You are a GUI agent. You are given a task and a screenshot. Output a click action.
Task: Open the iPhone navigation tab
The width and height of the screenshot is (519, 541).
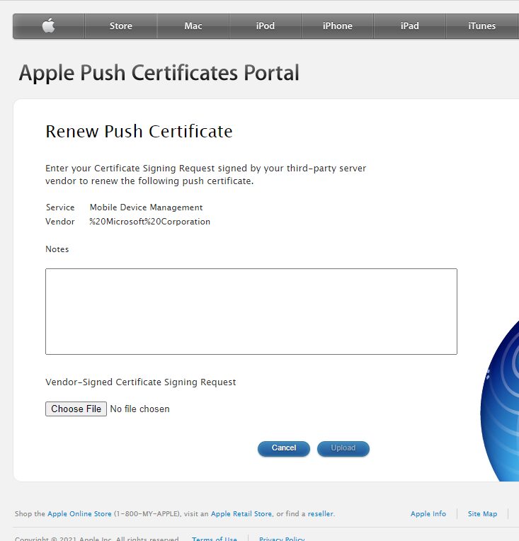(337, 26)
